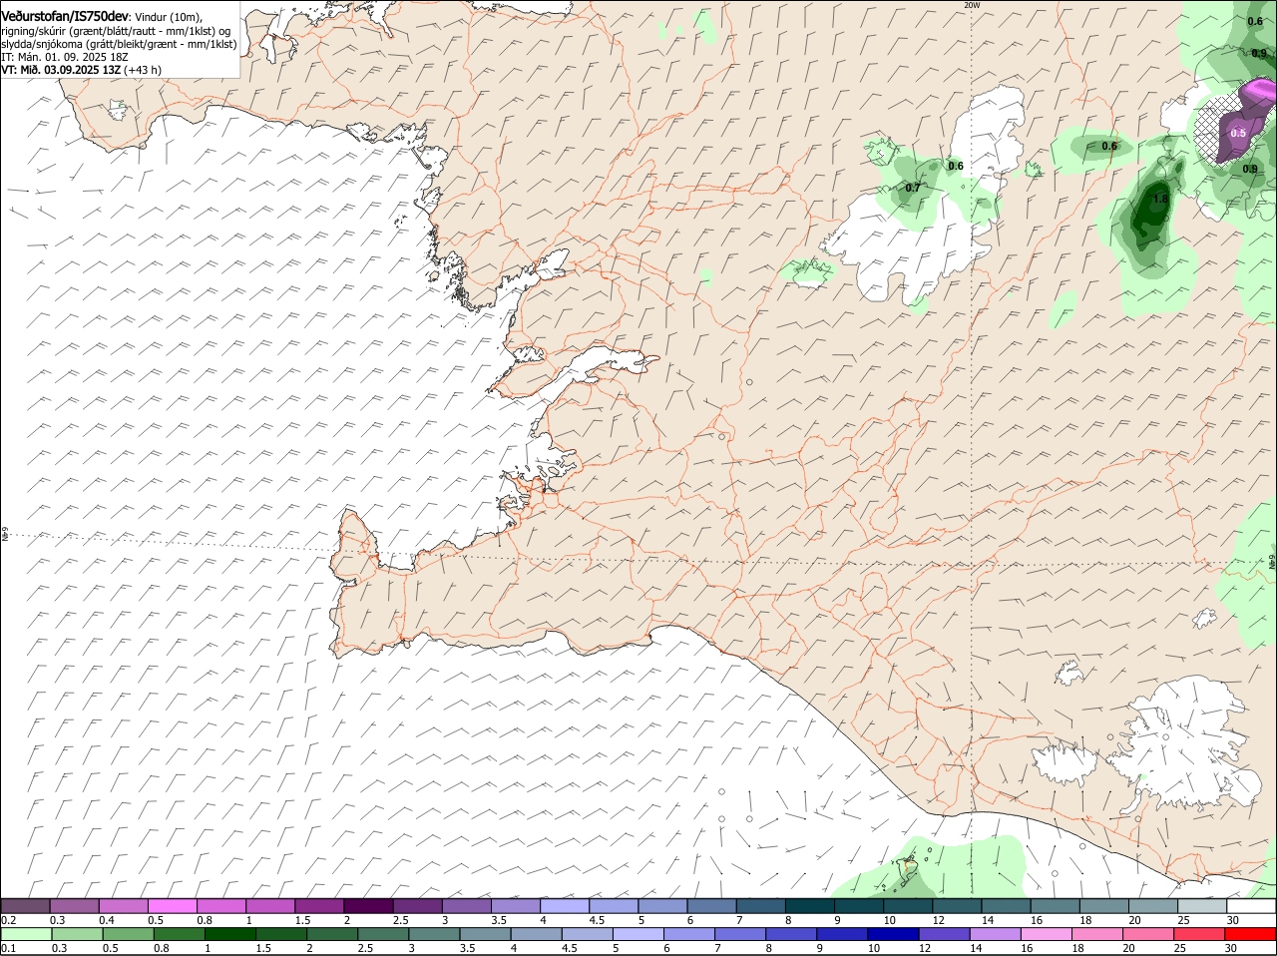Pick snow legend lavender swatch 4 to 4.5
Screen dimensions: 1277x956
pyautogui.click(x=565, y=906)
